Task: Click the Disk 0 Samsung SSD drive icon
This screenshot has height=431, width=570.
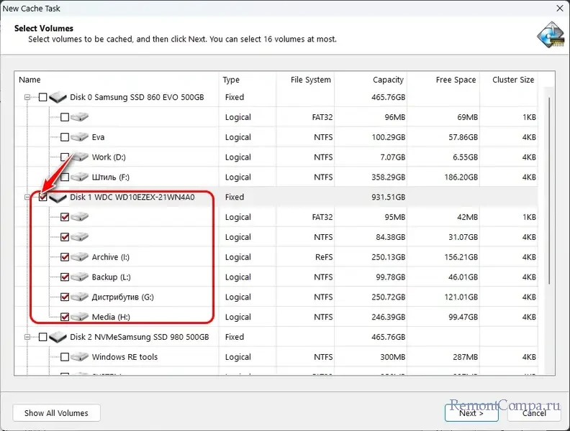Action: 58,97
